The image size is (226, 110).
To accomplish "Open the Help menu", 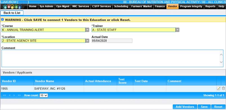I will [x=221, y=6].
